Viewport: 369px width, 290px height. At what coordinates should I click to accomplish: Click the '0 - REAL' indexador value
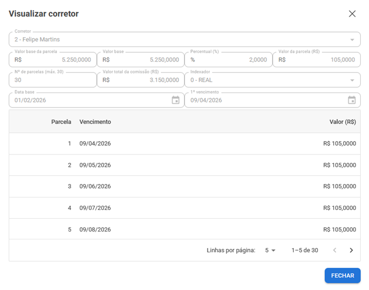(x=202, y=80)
